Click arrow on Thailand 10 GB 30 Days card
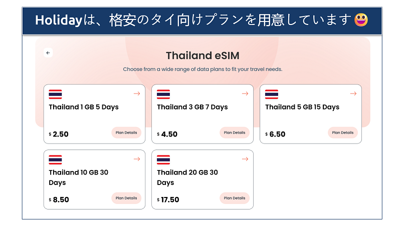 click(137, 159)
